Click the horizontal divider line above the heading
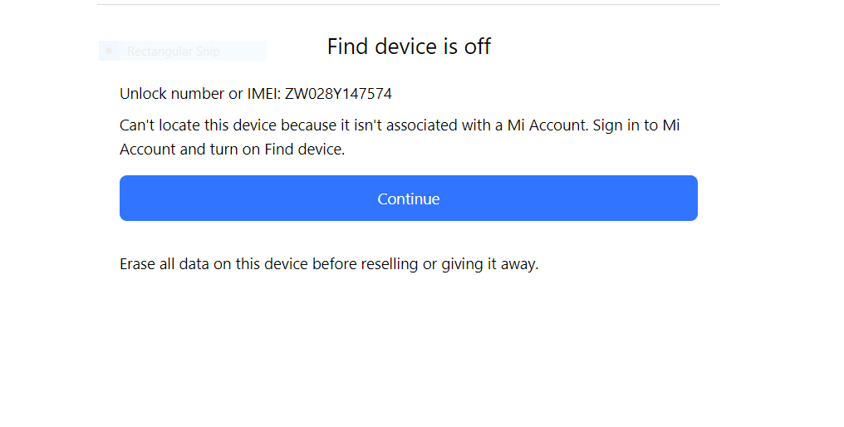 409,4
